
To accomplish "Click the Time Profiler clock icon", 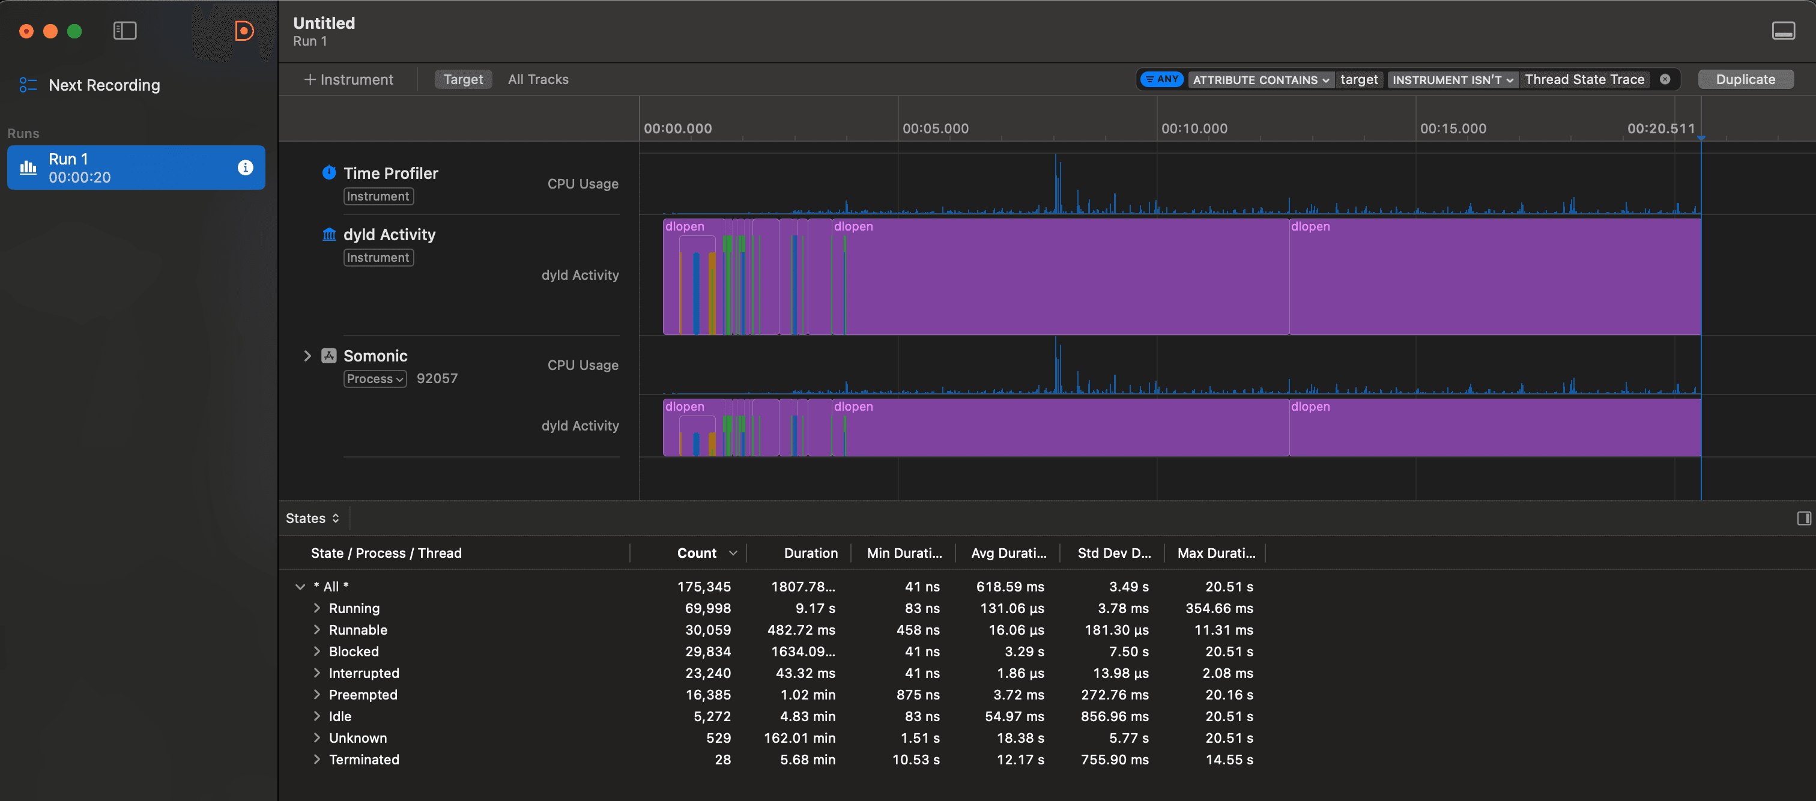I will tap(329, 173).
